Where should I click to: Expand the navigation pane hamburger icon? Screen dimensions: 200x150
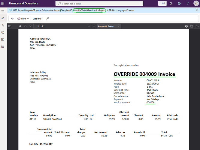(3, 11)
